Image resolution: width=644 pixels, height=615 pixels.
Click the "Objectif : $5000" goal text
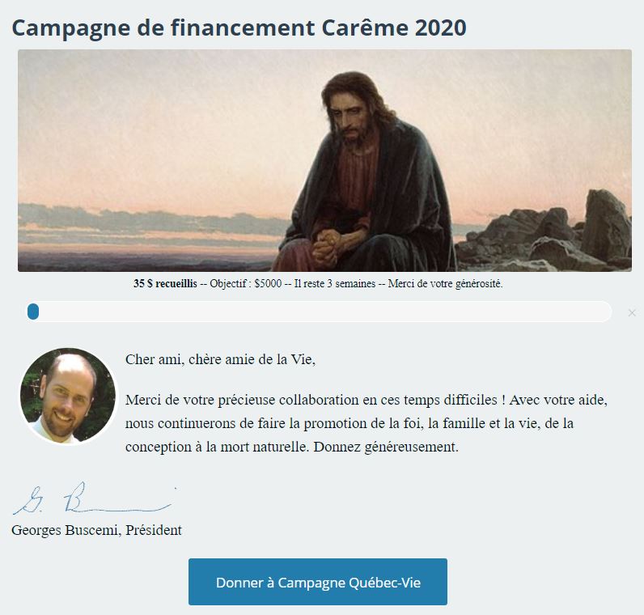click(x=245, y=284)
